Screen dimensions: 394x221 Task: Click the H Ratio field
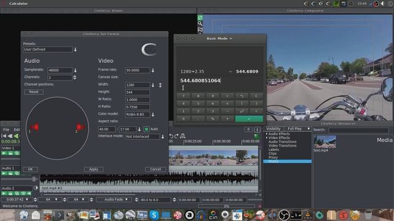click(x=137, y=107)
